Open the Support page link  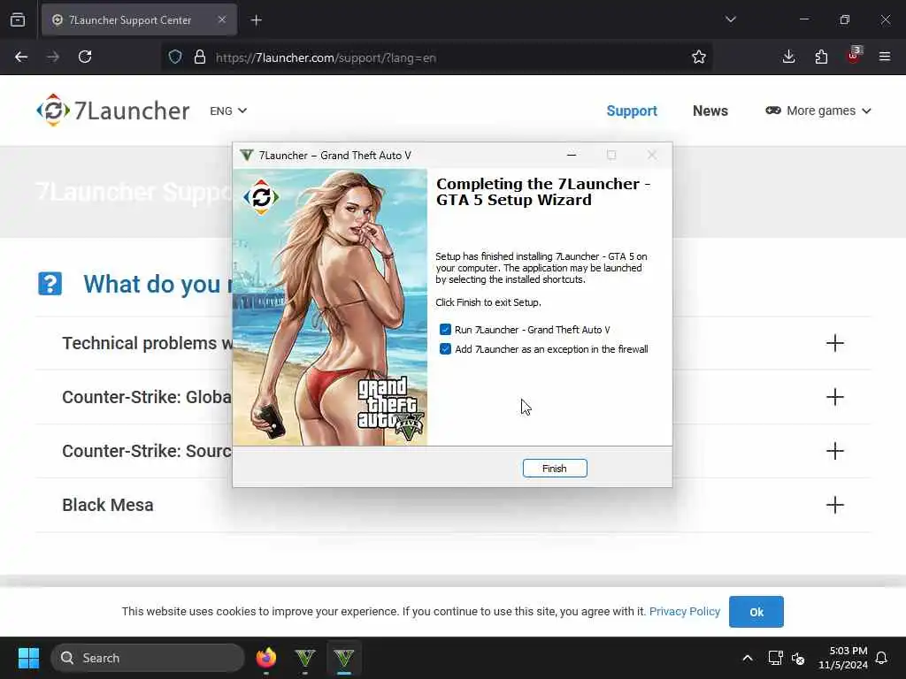coord(632,111)
